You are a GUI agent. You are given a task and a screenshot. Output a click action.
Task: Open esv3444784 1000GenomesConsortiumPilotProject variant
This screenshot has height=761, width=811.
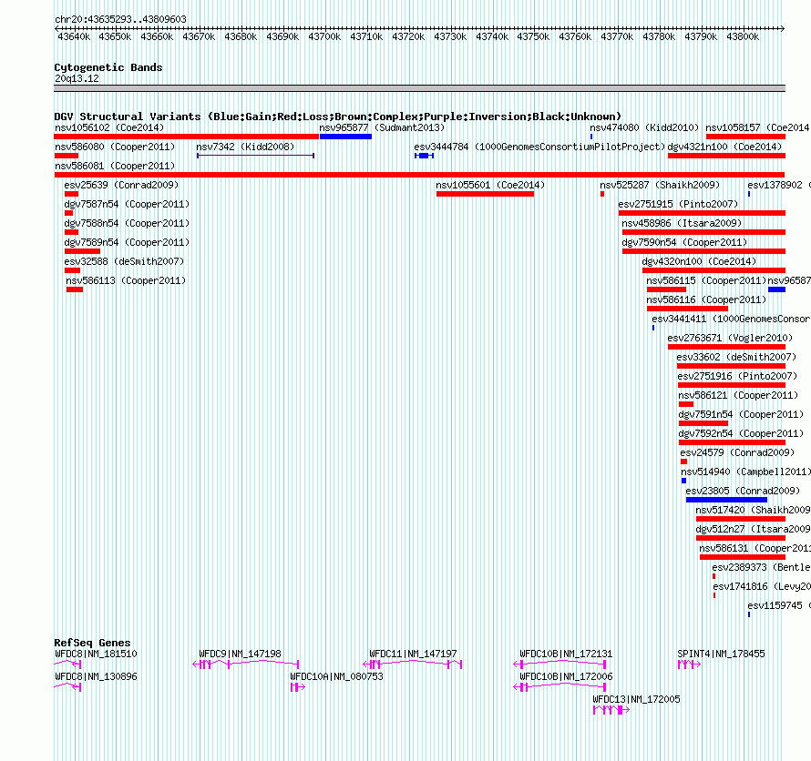pos(539,147)
